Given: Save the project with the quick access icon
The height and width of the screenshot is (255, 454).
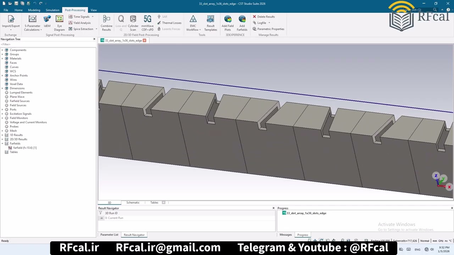Looking at the screenshot, I should [16, 4].
